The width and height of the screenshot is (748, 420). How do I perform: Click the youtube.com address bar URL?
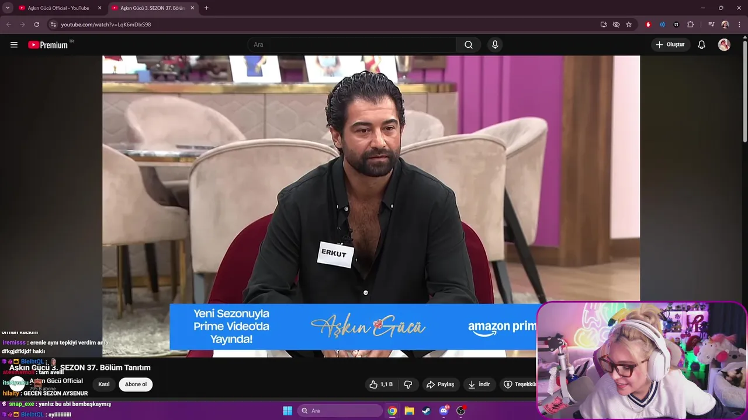point(106,24)
